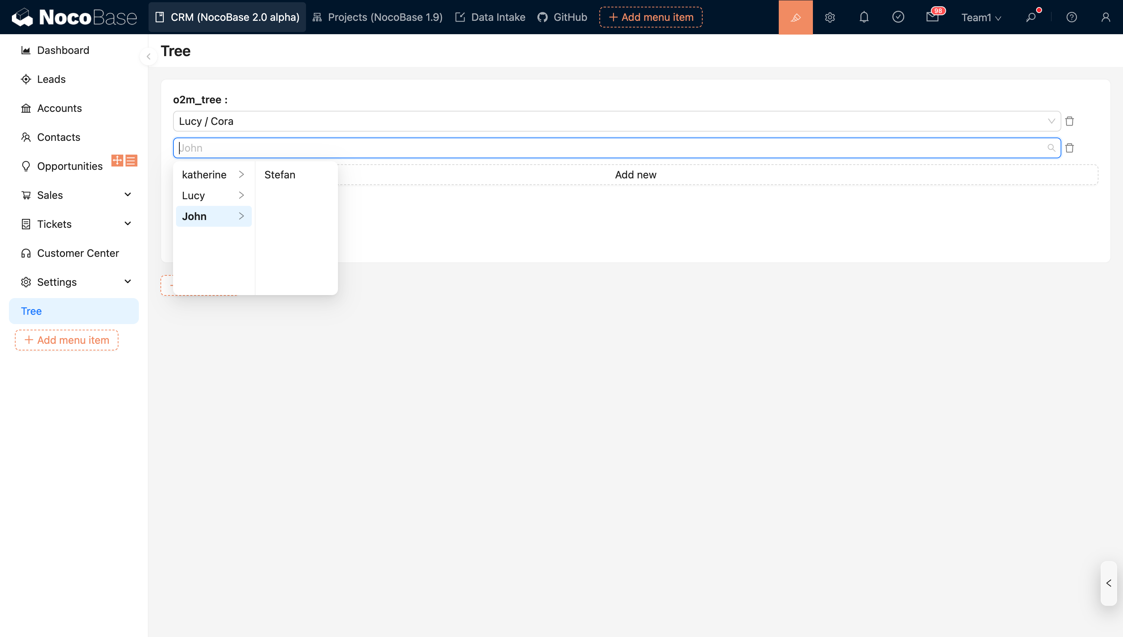Open the user profile icon

pyautogui.click(x=1105, y=17)
